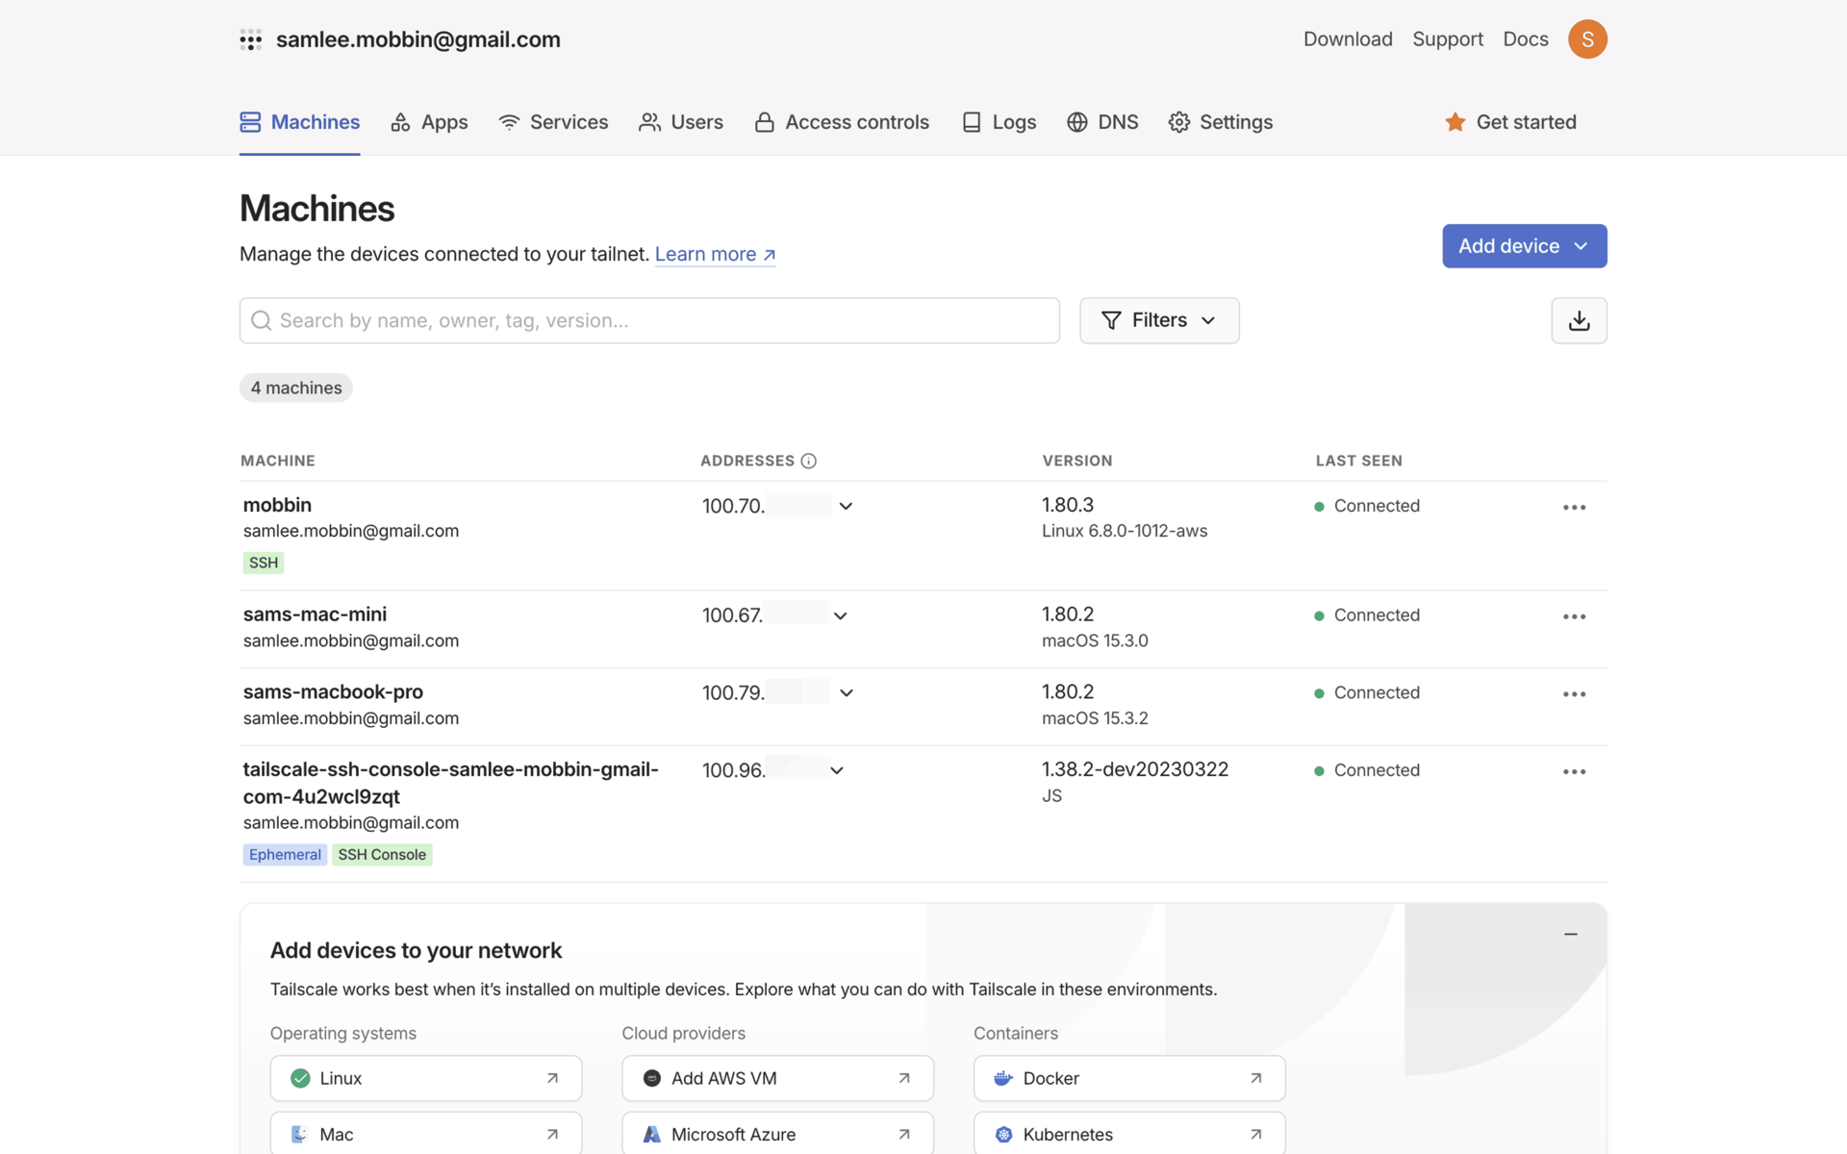Click the Machine column header

coord(278,461)
